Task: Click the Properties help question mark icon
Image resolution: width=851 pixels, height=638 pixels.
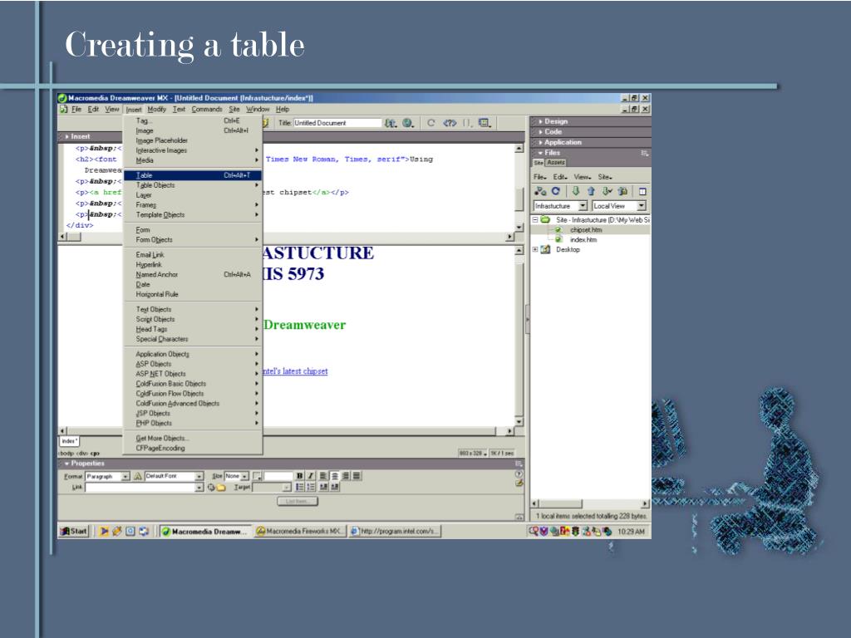Action: coord(519,474)
